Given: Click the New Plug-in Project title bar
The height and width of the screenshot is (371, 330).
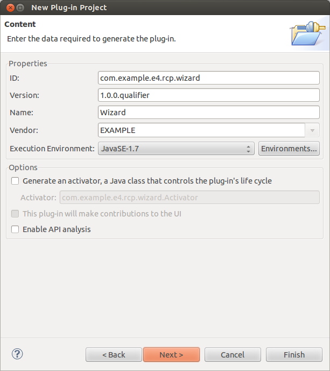Looking at the screenshot, I should pyautogui.click(x=162, y=8).
